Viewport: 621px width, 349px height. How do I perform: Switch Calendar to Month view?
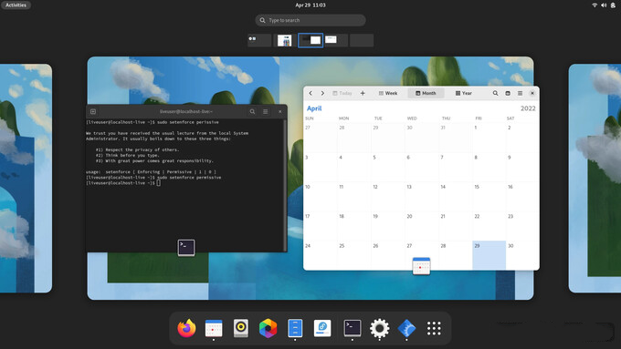click(x=426, y=93)
